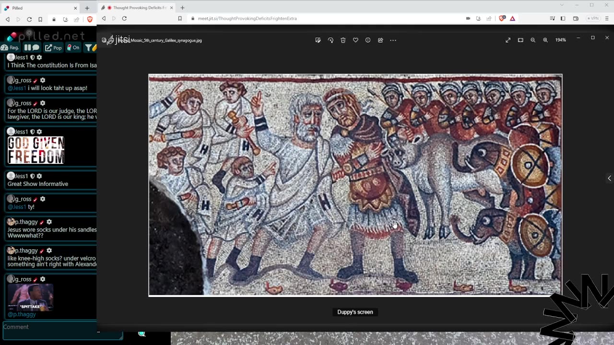The image size is (614, 345).
Task: Open settings gear on g_ross's SPITTAKE gif message
Action: coord(43,279)
